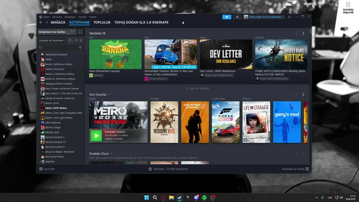359x202 pixels.
Task: Open the Dev Letter DMR Rebalance thumbnail
Action: click(x=226, y=54)
